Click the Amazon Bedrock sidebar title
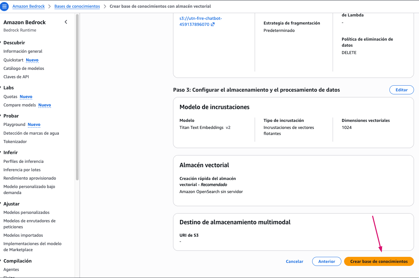 [x=25, y=22]
